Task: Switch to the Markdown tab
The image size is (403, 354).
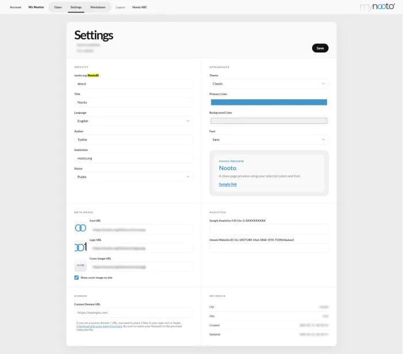Action: point(98,7)
